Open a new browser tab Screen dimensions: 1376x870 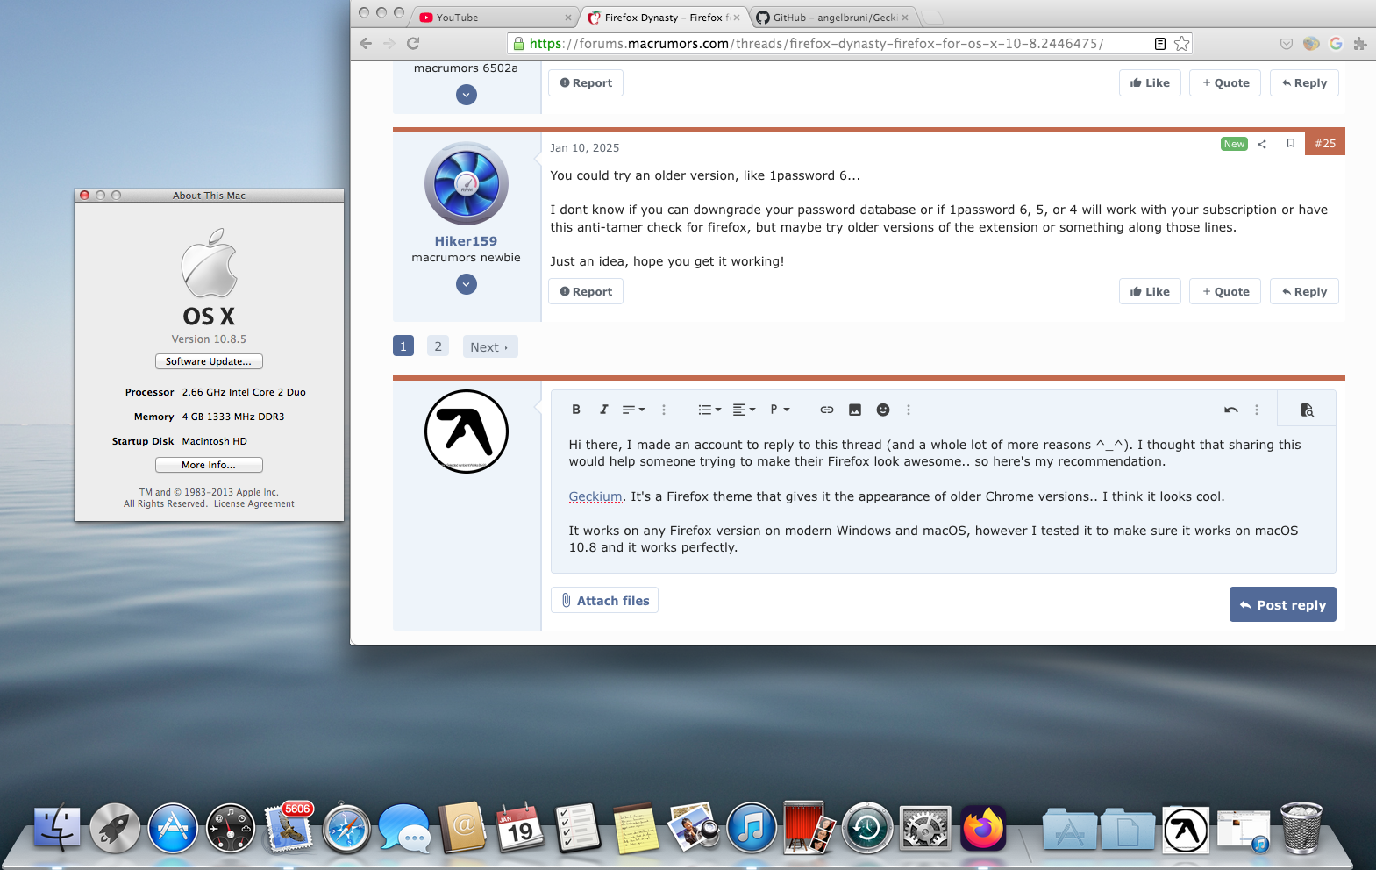pos(932,18)
